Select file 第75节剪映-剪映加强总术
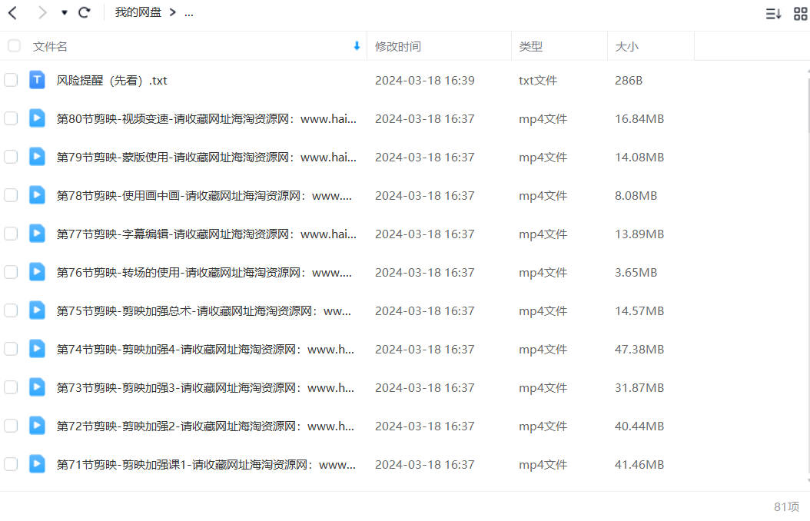Screen dimensions: 810x521 (204, 311)
